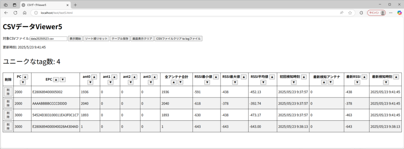
Task: Sort PC column descending with down arrow
Action: 22,83
